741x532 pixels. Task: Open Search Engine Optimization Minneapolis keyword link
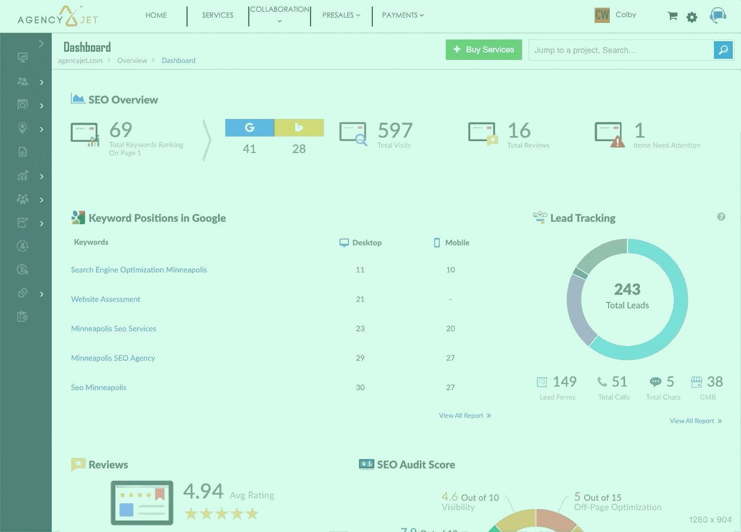click(139, 270)
